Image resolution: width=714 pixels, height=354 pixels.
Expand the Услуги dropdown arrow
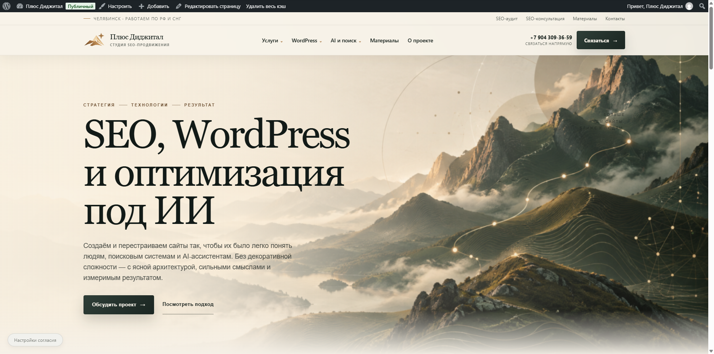281,42
